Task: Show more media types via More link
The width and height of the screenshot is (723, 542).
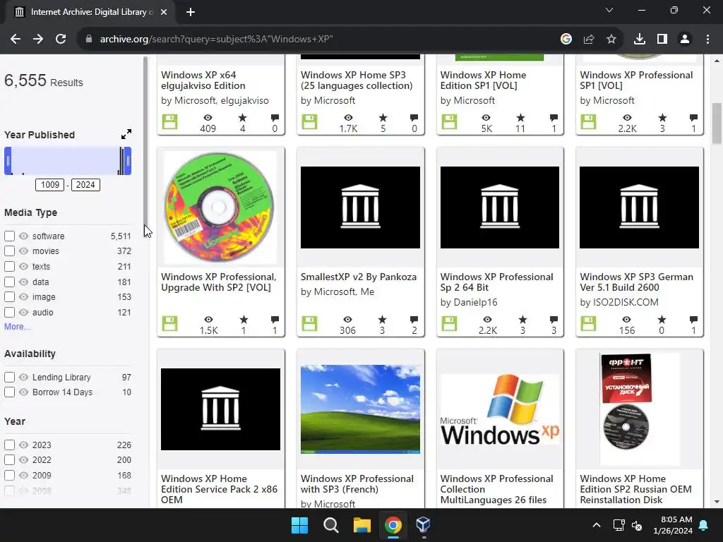Action: (17, 326)
